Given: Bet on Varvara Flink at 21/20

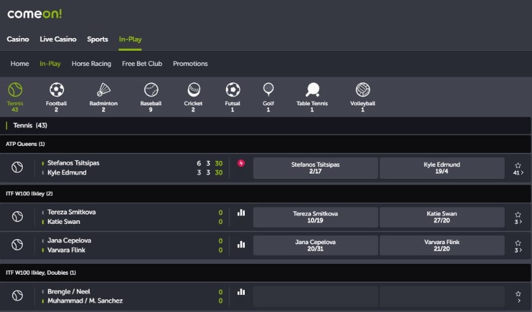Looking at the screenshot, I should tap(442, 245).
